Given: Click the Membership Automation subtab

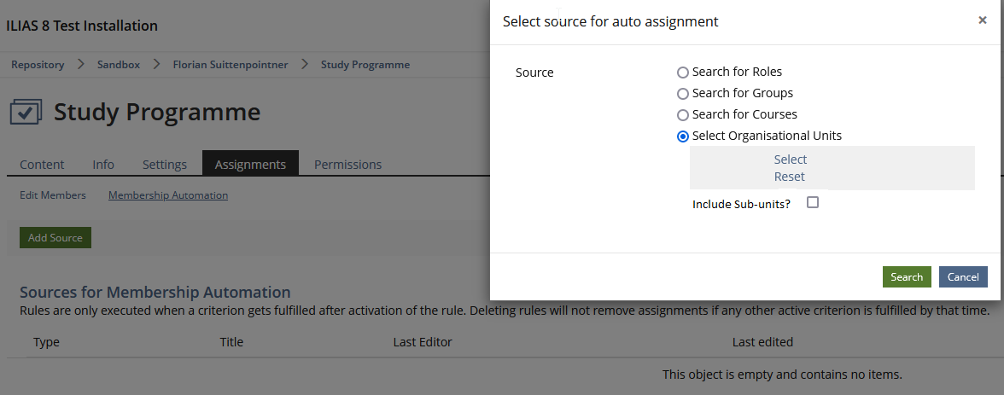Looking at the screenshot, I should point(168,195).
